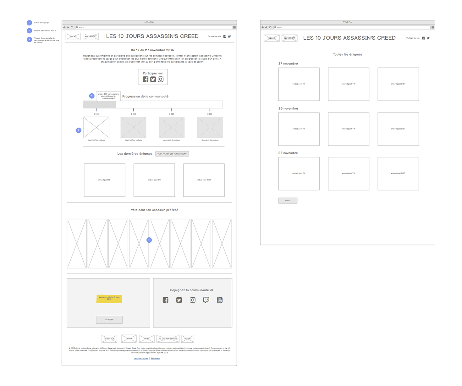Open the 'embed post FB' box under Les dernières énigmes
The height and width of the screenshot is (386, 462).
(104, 180)
